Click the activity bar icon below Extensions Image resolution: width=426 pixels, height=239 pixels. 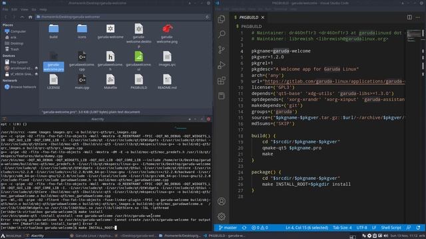click(222, 96)
